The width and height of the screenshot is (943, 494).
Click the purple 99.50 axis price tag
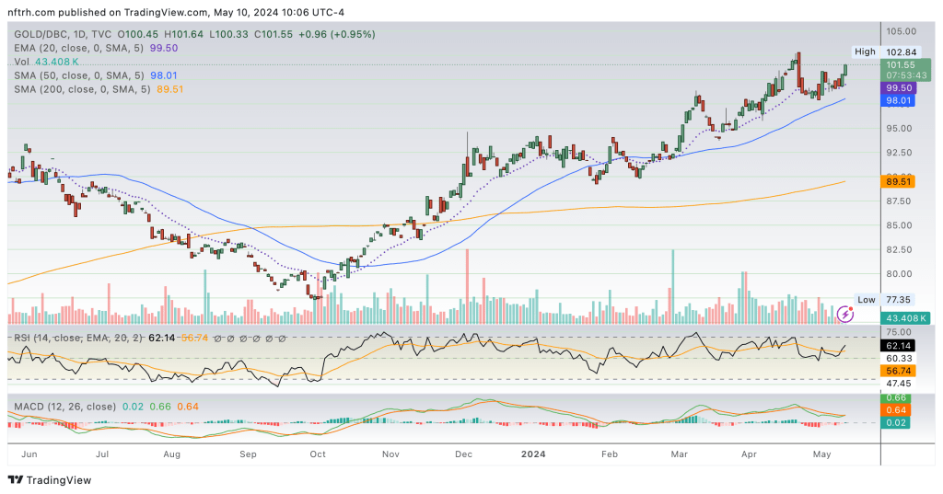(x=899, y=86)
